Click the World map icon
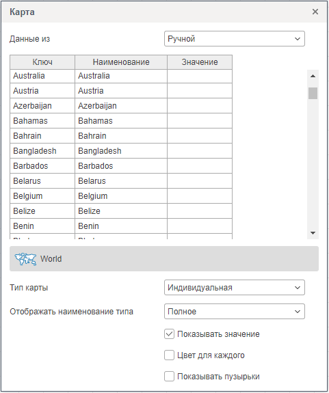329x393 pixels. pyautogui.click(x=25, y=259)
